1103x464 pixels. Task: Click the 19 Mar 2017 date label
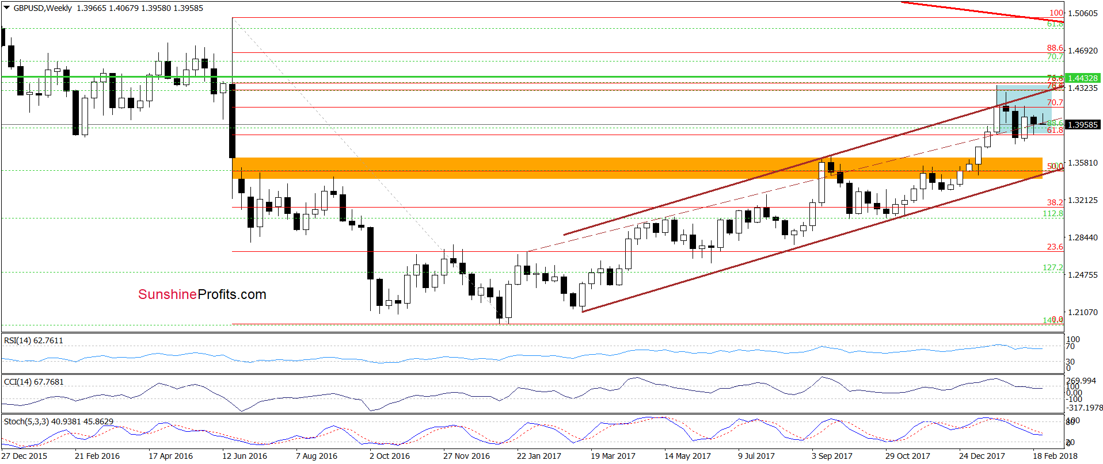tap(613, 456)
